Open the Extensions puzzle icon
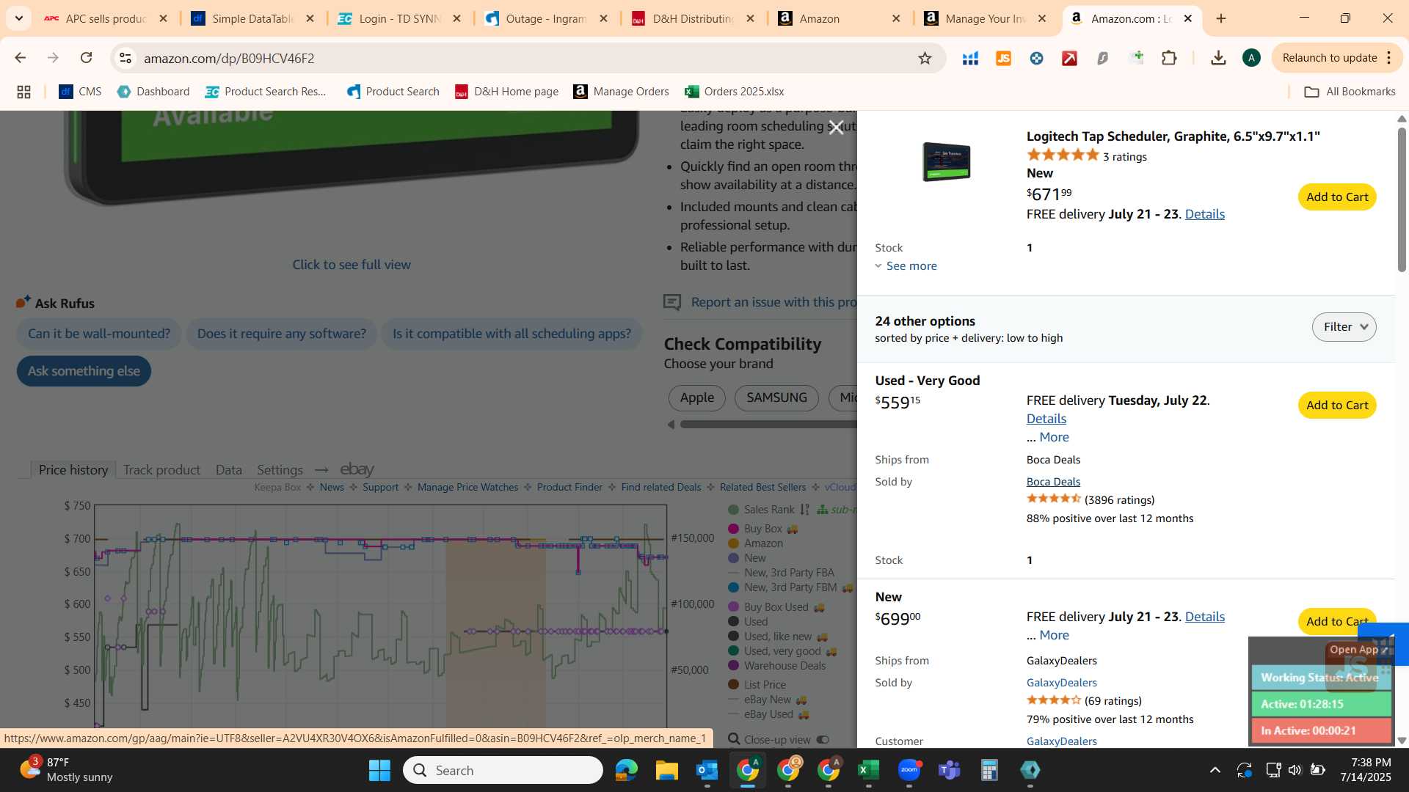This screenshot has width=1409, height=792. click(x=1169, y=58)
